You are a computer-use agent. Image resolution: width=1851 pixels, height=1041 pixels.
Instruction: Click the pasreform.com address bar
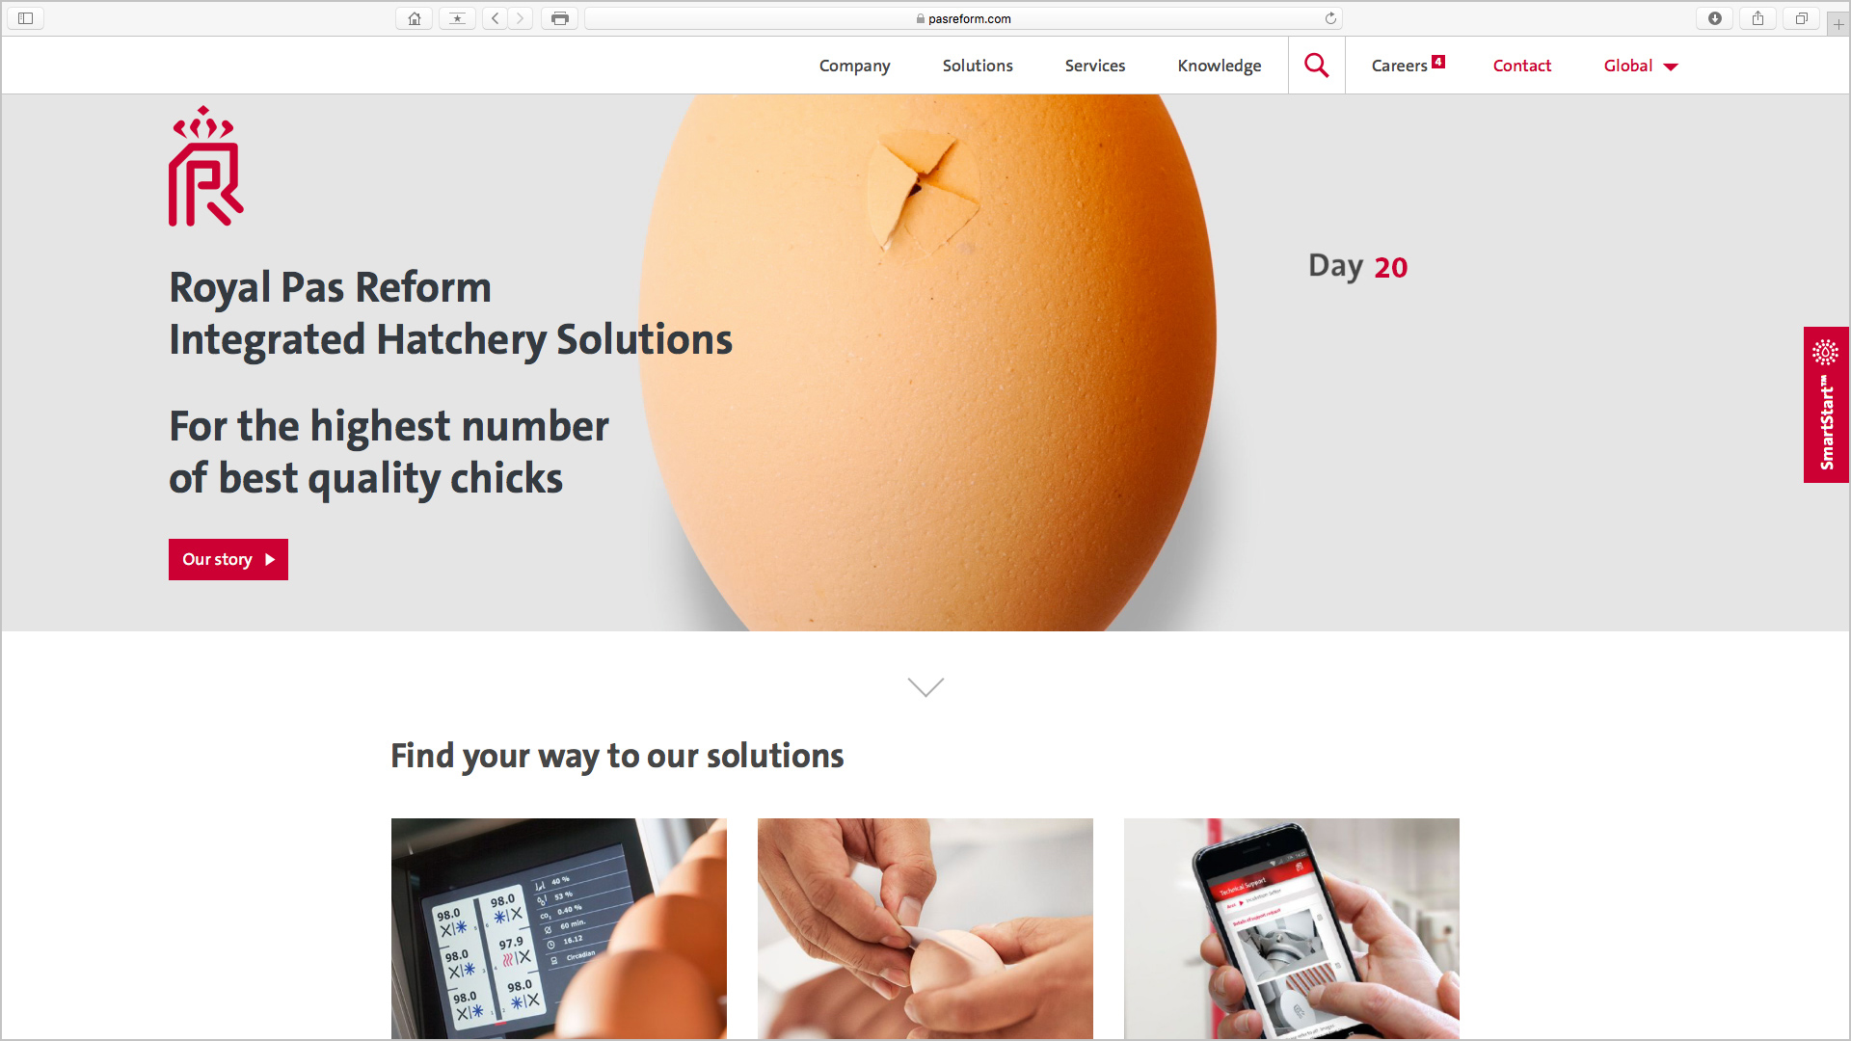pyautogui.click(x=963, y=18)
